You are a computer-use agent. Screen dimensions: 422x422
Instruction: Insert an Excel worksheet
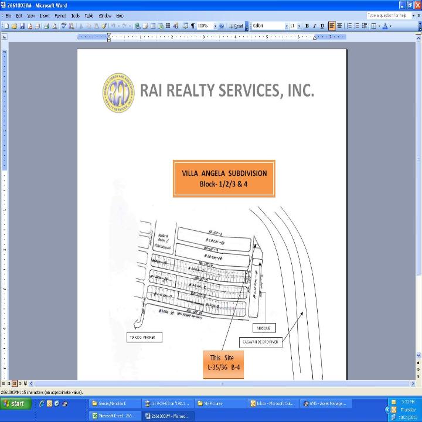161,26
